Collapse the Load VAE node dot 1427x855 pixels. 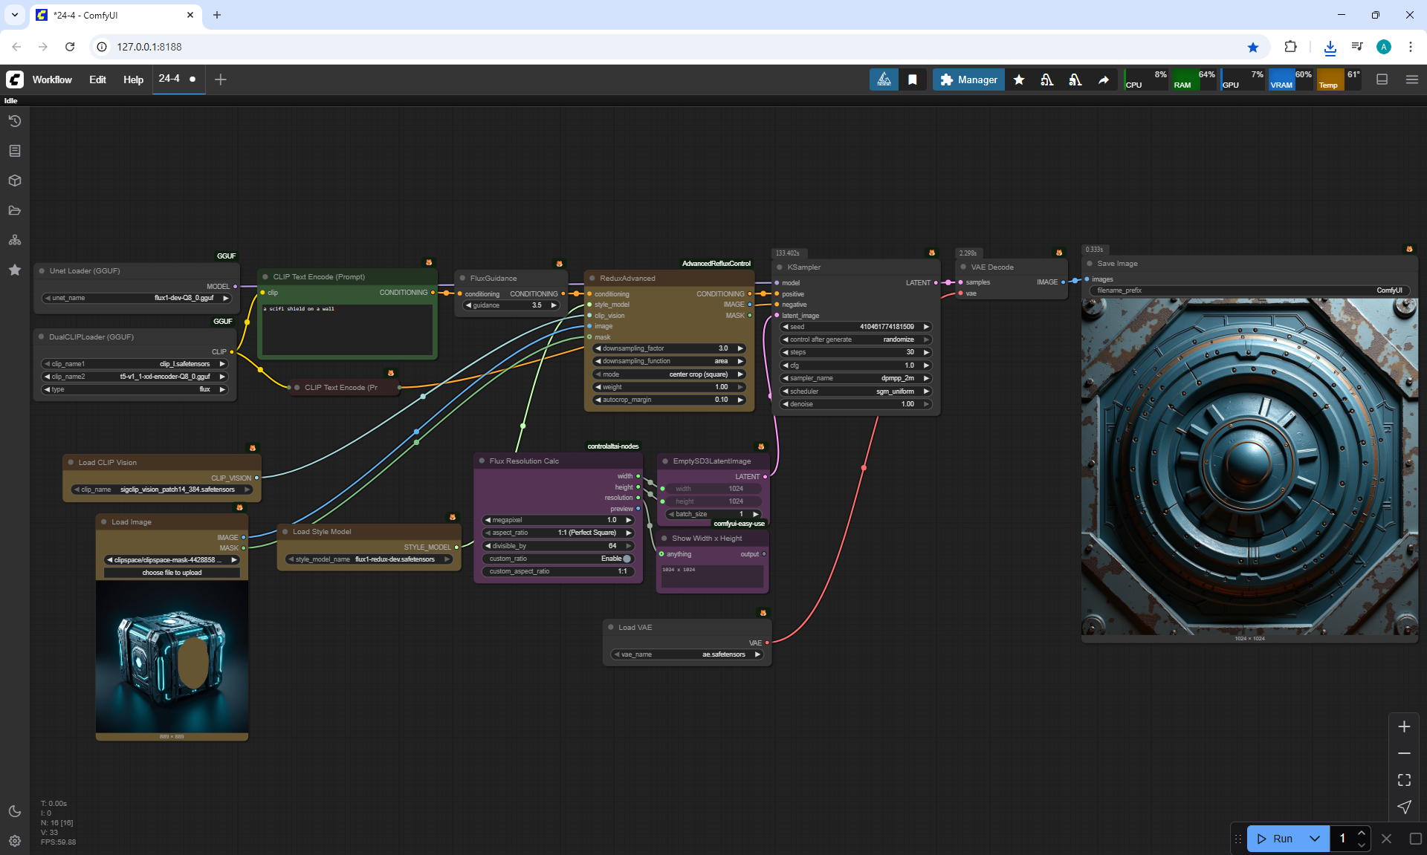pos(611,628)
